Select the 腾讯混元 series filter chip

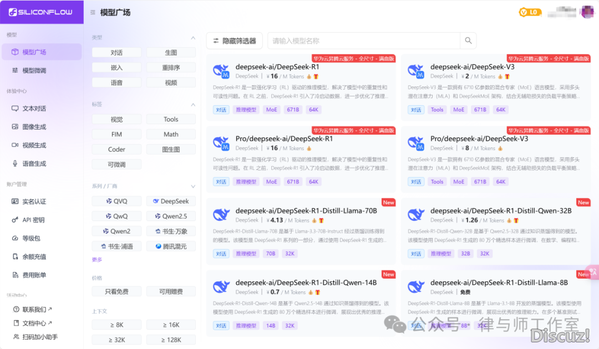pyautogui.click(x=171, y=247)
